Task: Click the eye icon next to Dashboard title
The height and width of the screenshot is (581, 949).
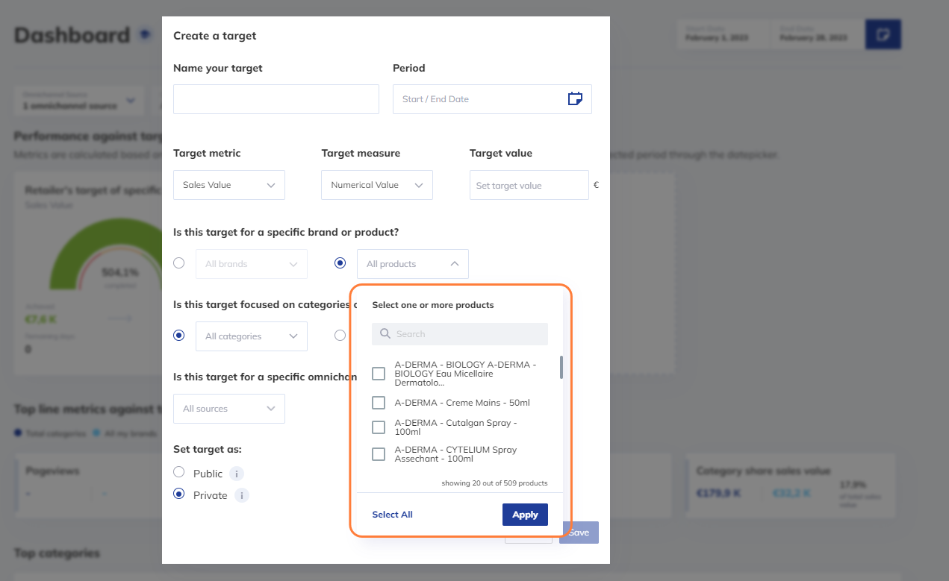Action: pyautogui.click(x=144, y=34)
